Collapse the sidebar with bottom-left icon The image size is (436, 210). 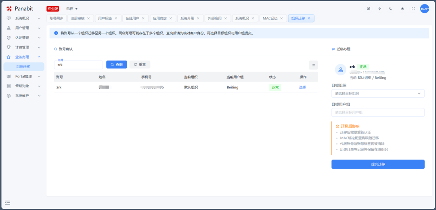pos(8,202)
